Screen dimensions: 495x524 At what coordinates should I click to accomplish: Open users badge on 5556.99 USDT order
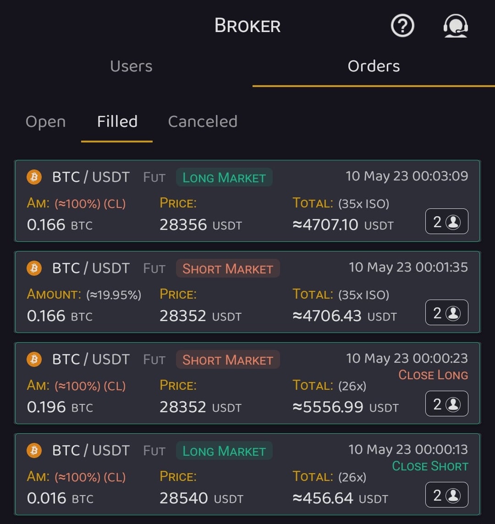446,404
